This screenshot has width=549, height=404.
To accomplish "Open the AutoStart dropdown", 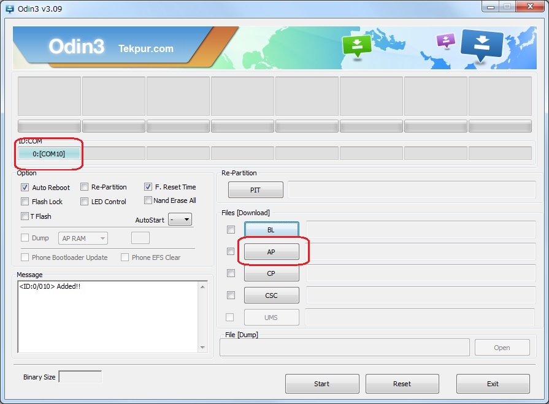I will [x=180, y=219].
